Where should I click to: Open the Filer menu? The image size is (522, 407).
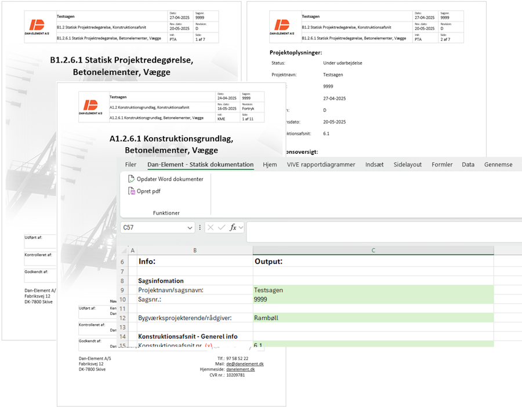pyautogui.click(x=130, y=164)
